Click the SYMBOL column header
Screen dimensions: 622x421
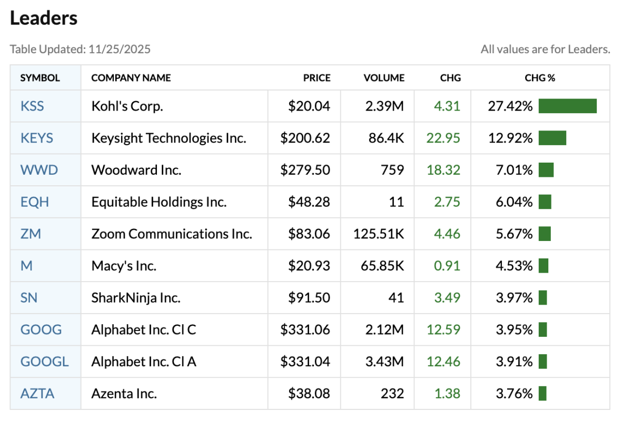click(40, 78)
